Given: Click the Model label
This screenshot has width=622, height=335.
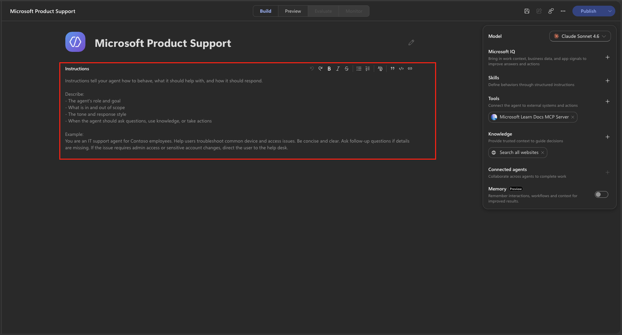Looking at the screenshot, I should pos(495,36).
